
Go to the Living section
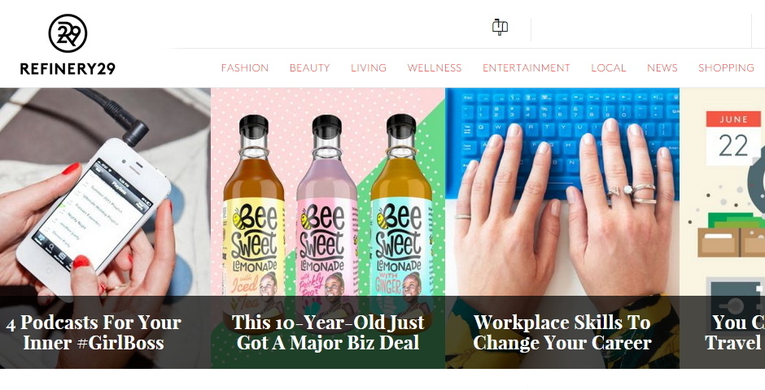(x=369, y=67)
